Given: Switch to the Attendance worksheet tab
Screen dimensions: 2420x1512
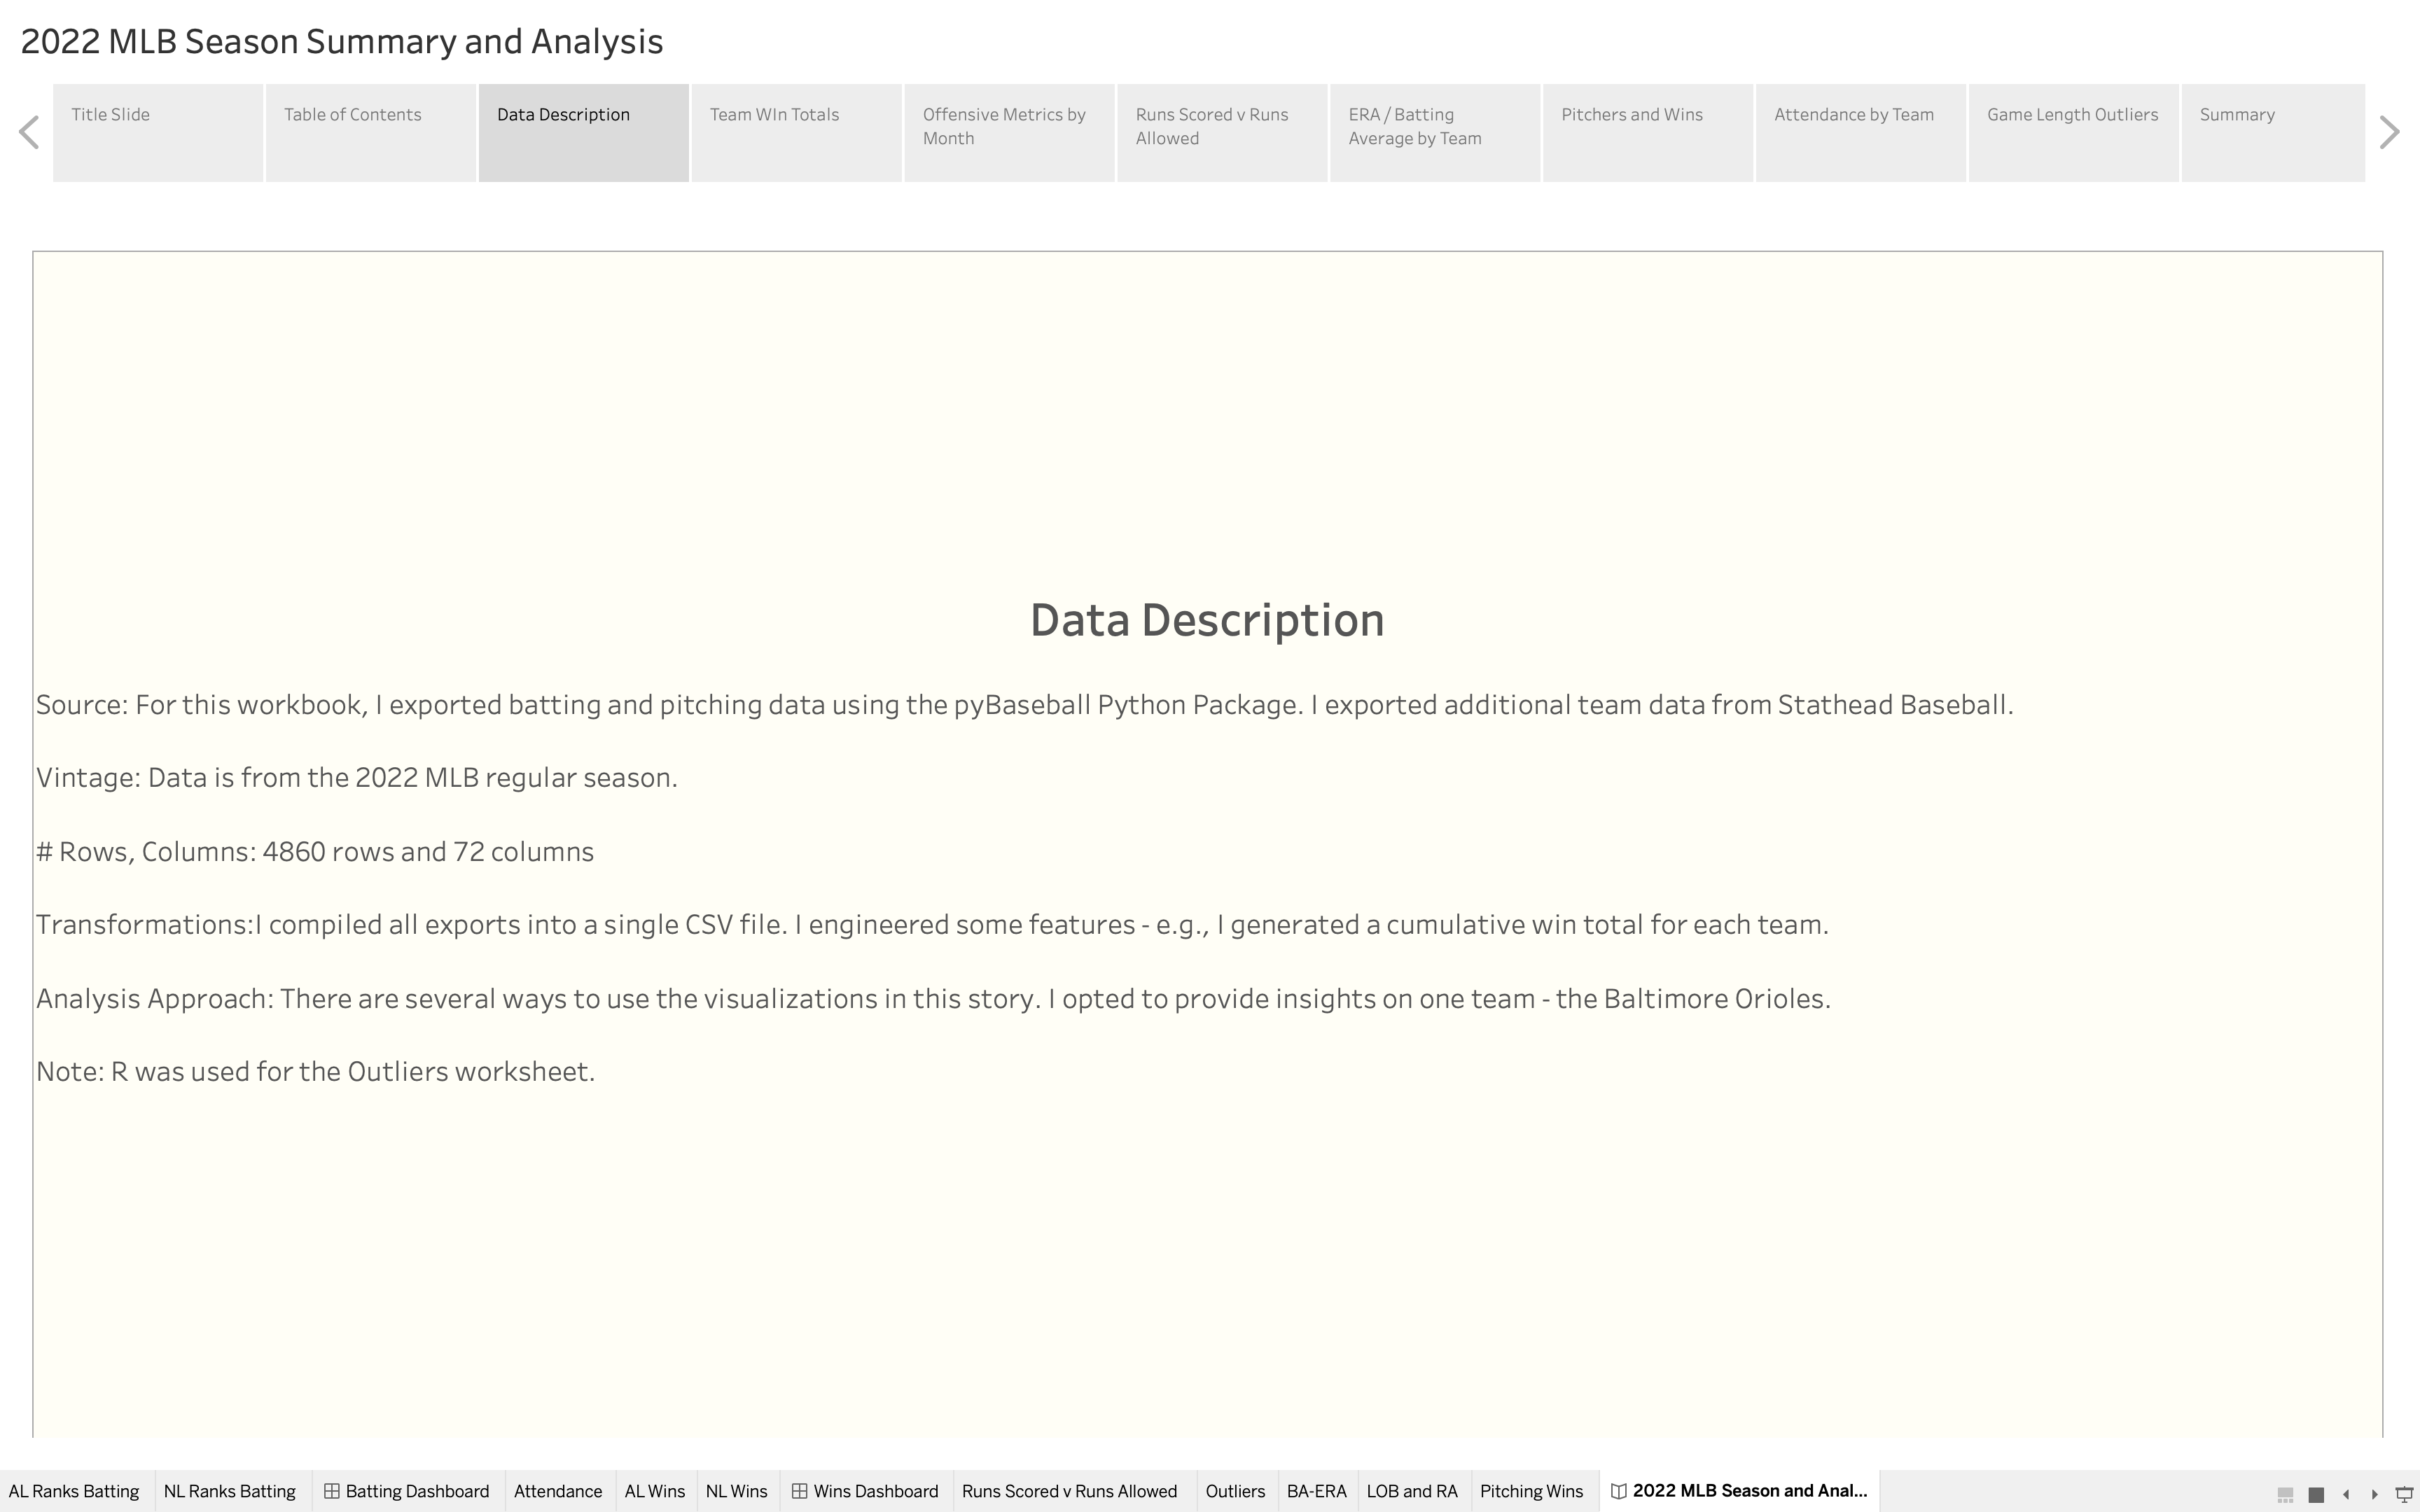Looking at the screenshot, I should click(560, 1491).
